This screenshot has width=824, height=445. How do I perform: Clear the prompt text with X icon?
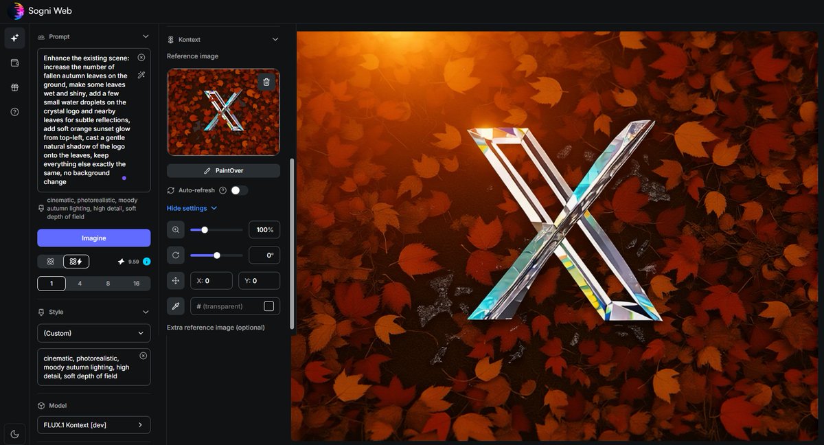tap(141, 58)
